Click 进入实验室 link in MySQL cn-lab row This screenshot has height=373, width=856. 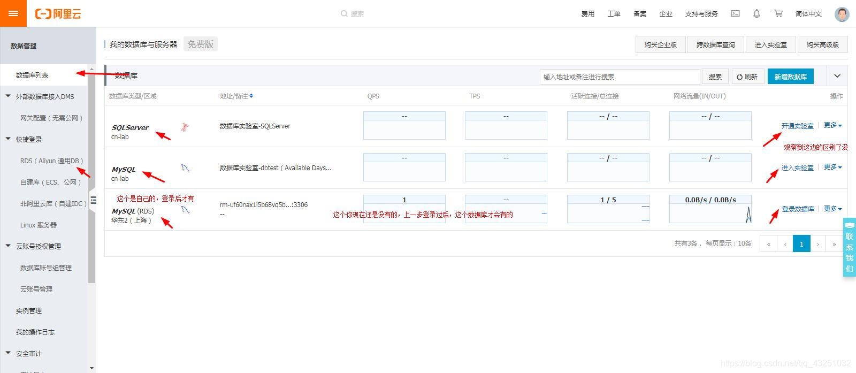(797, 168)
